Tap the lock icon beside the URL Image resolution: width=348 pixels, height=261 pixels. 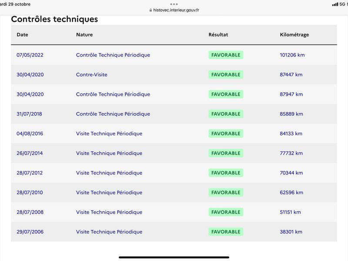tap(151, 10)
